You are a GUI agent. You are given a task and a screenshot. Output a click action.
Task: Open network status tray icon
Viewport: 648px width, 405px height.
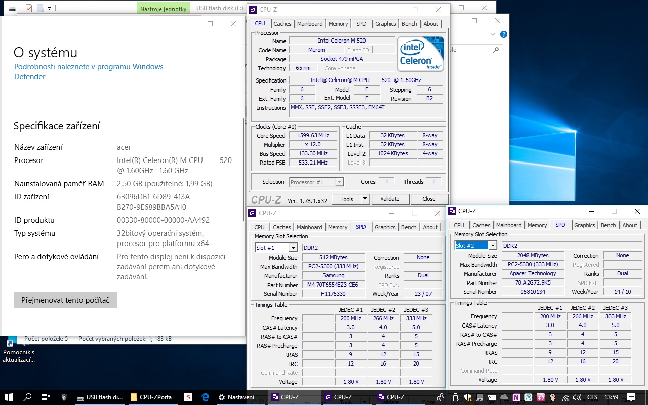click(565, 397)
